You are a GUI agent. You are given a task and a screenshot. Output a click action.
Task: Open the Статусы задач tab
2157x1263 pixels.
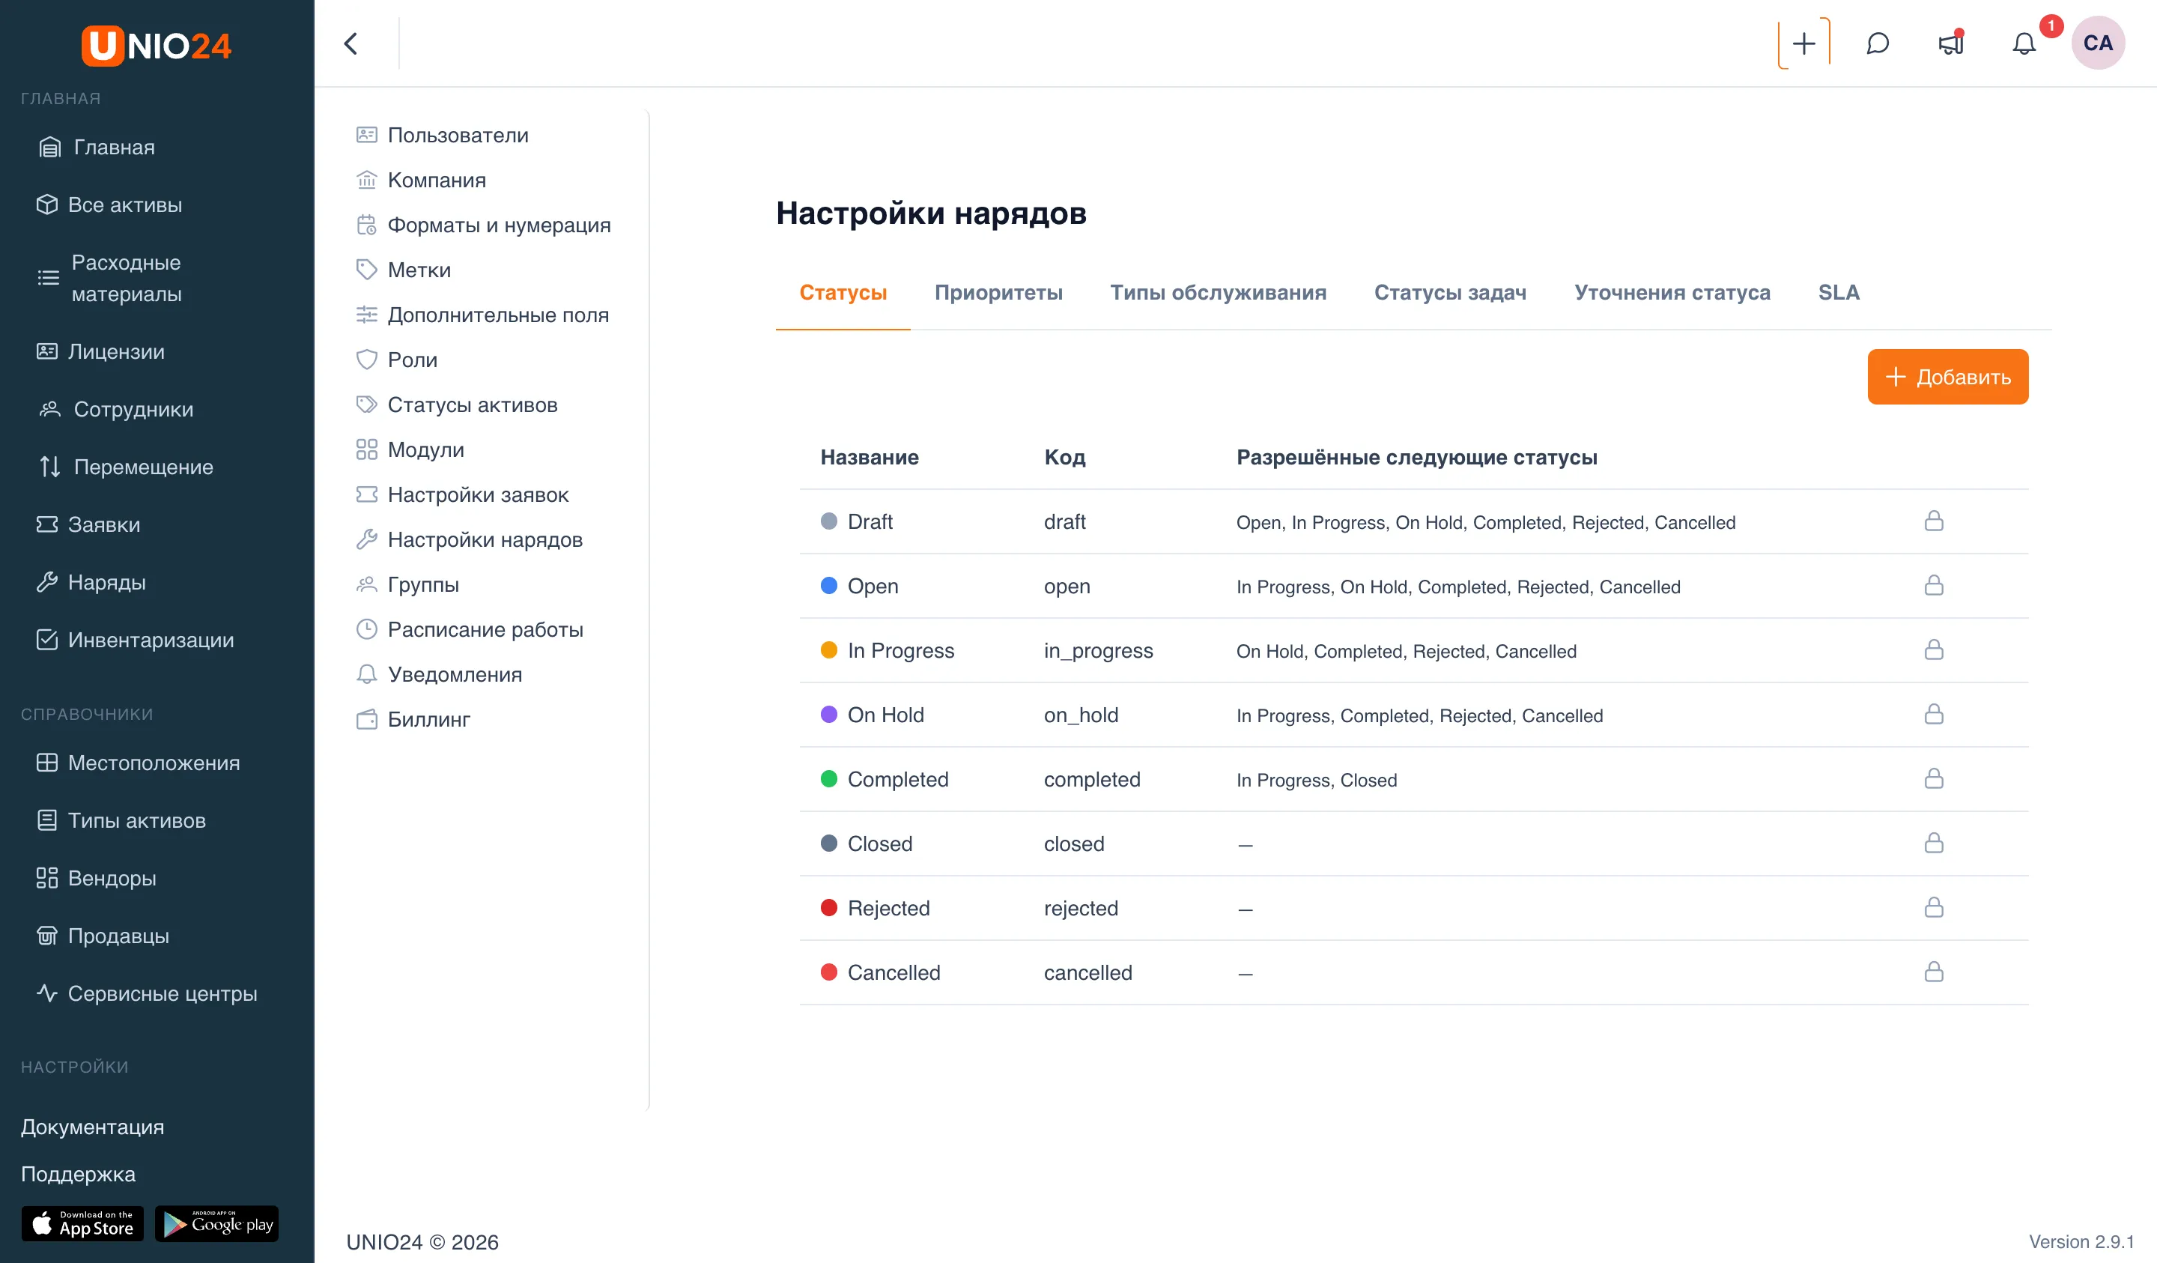click(x=1449, y=293)
